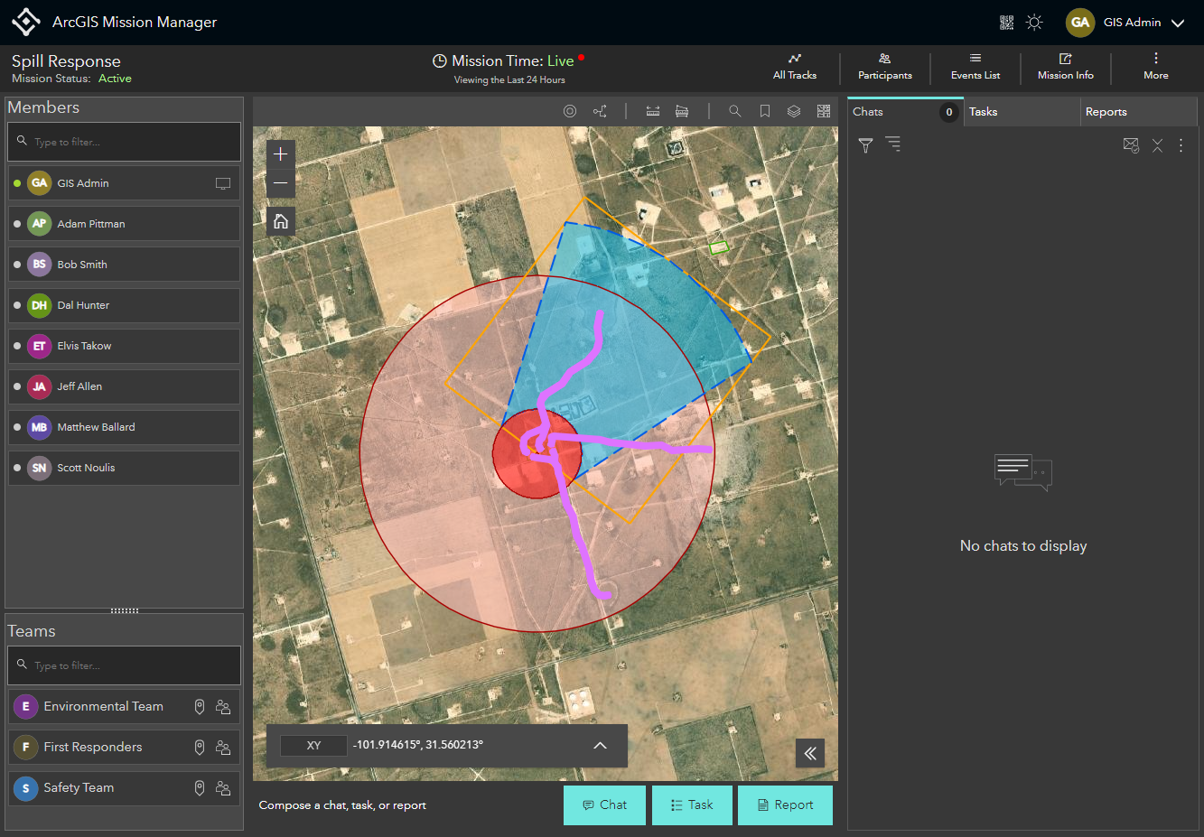Viewport: 1204px width, 837px height.
Task: Filter chats using the funnel icon
Action: (865, 145)
